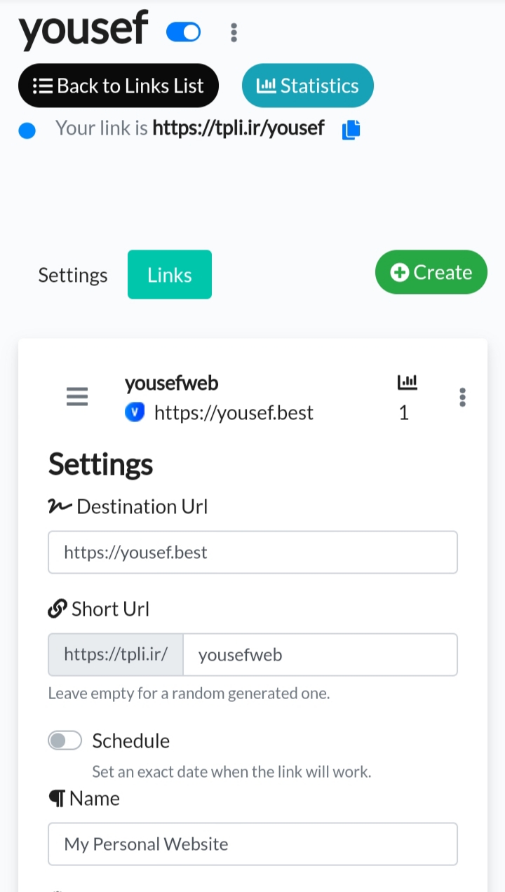The height and width of the screenshot is (892, 505).
Task: Toggle the yousef page active switch
Action: pos(184,32)
